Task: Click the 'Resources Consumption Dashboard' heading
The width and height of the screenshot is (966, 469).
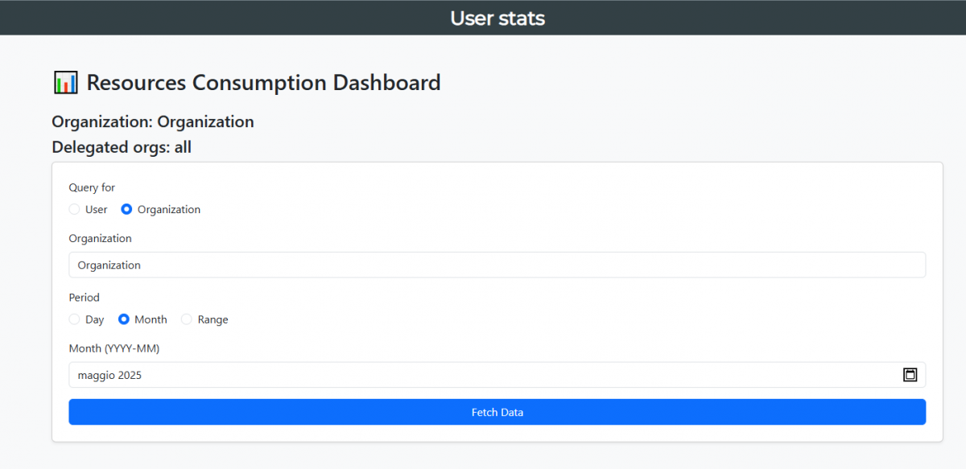Action: point(263,82)
